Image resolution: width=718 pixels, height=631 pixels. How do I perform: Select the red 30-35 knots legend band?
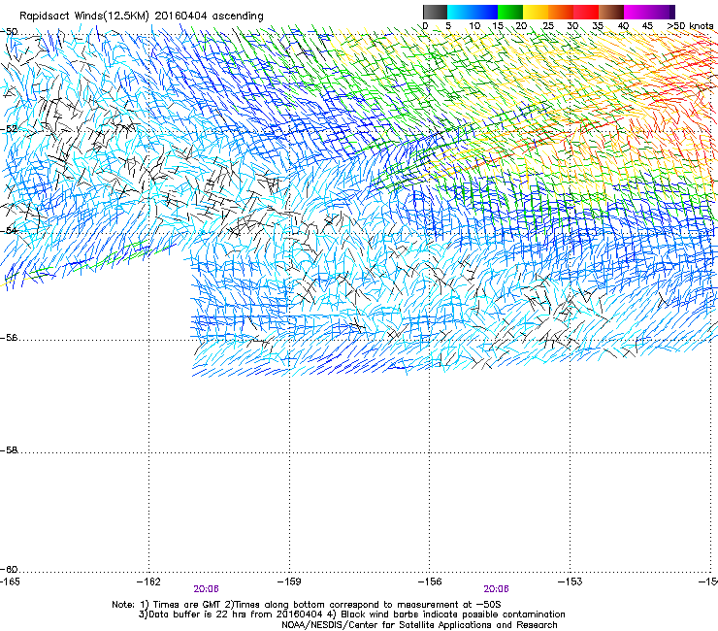point(586,12)
